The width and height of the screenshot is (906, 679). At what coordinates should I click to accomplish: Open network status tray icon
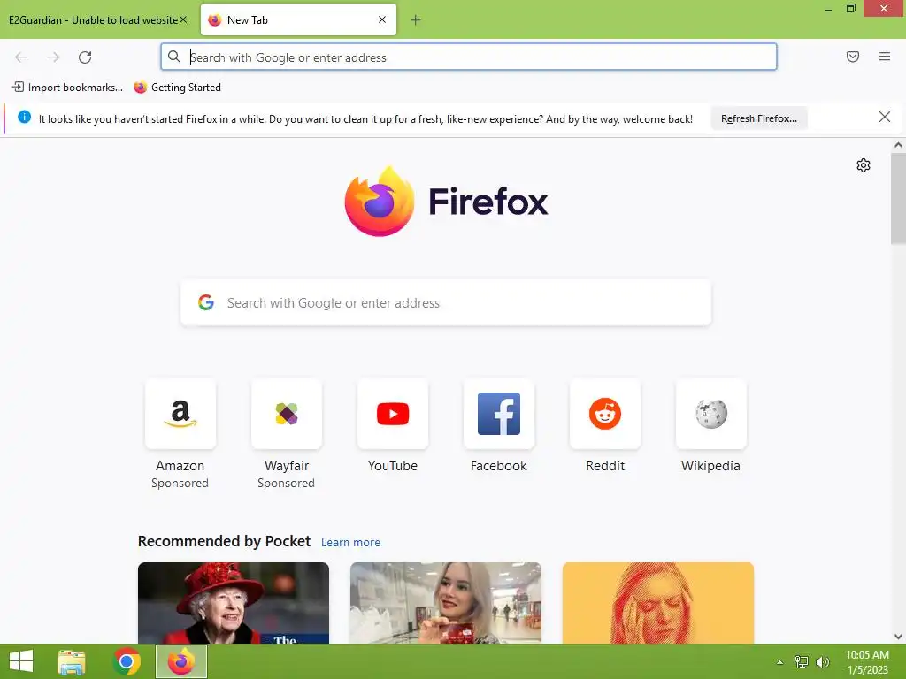[802, 661]
